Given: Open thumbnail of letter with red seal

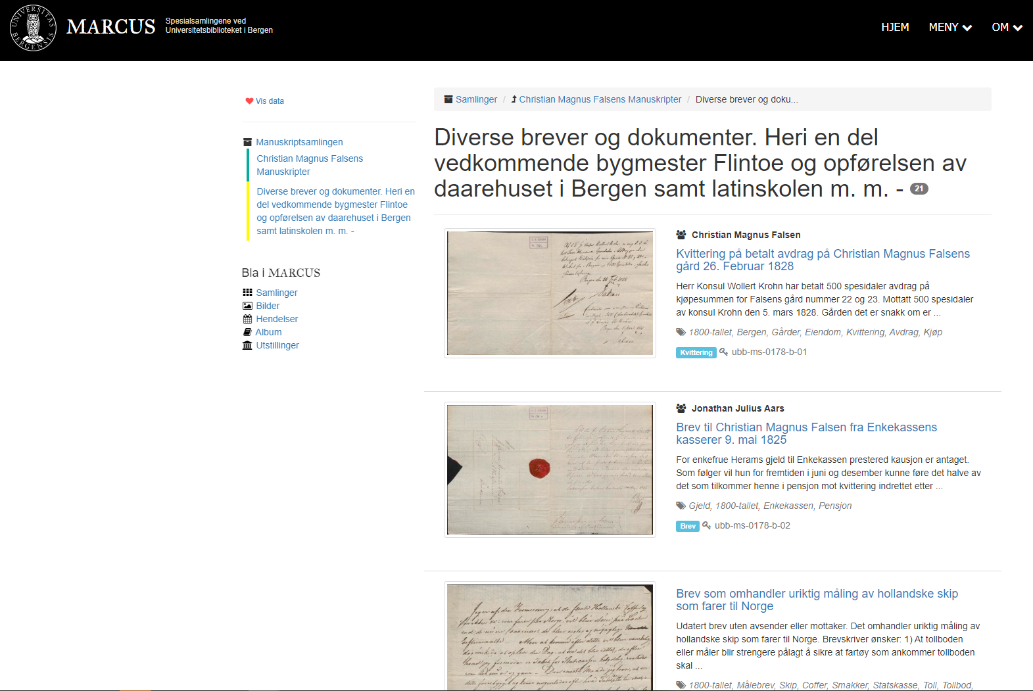Looking at the screenshot, I should click(x=550, y=469).
